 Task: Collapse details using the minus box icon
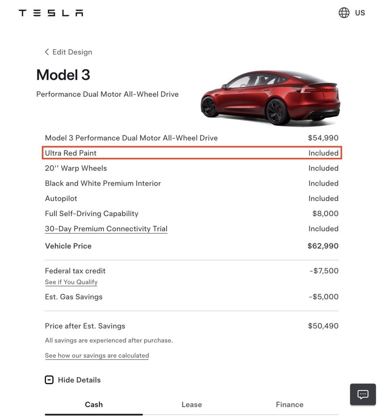pyautogui.click(x=49, y=380)
